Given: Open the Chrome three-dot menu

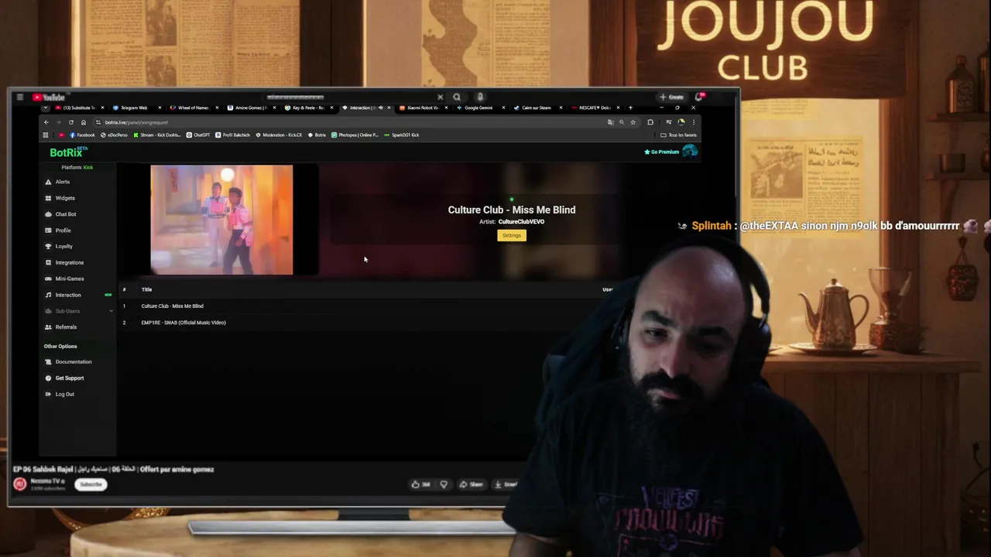Looking at the screenshot, I should (694, 122).
